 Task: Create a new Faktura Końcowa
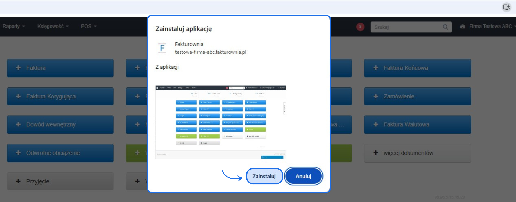[x=417, y=68]
